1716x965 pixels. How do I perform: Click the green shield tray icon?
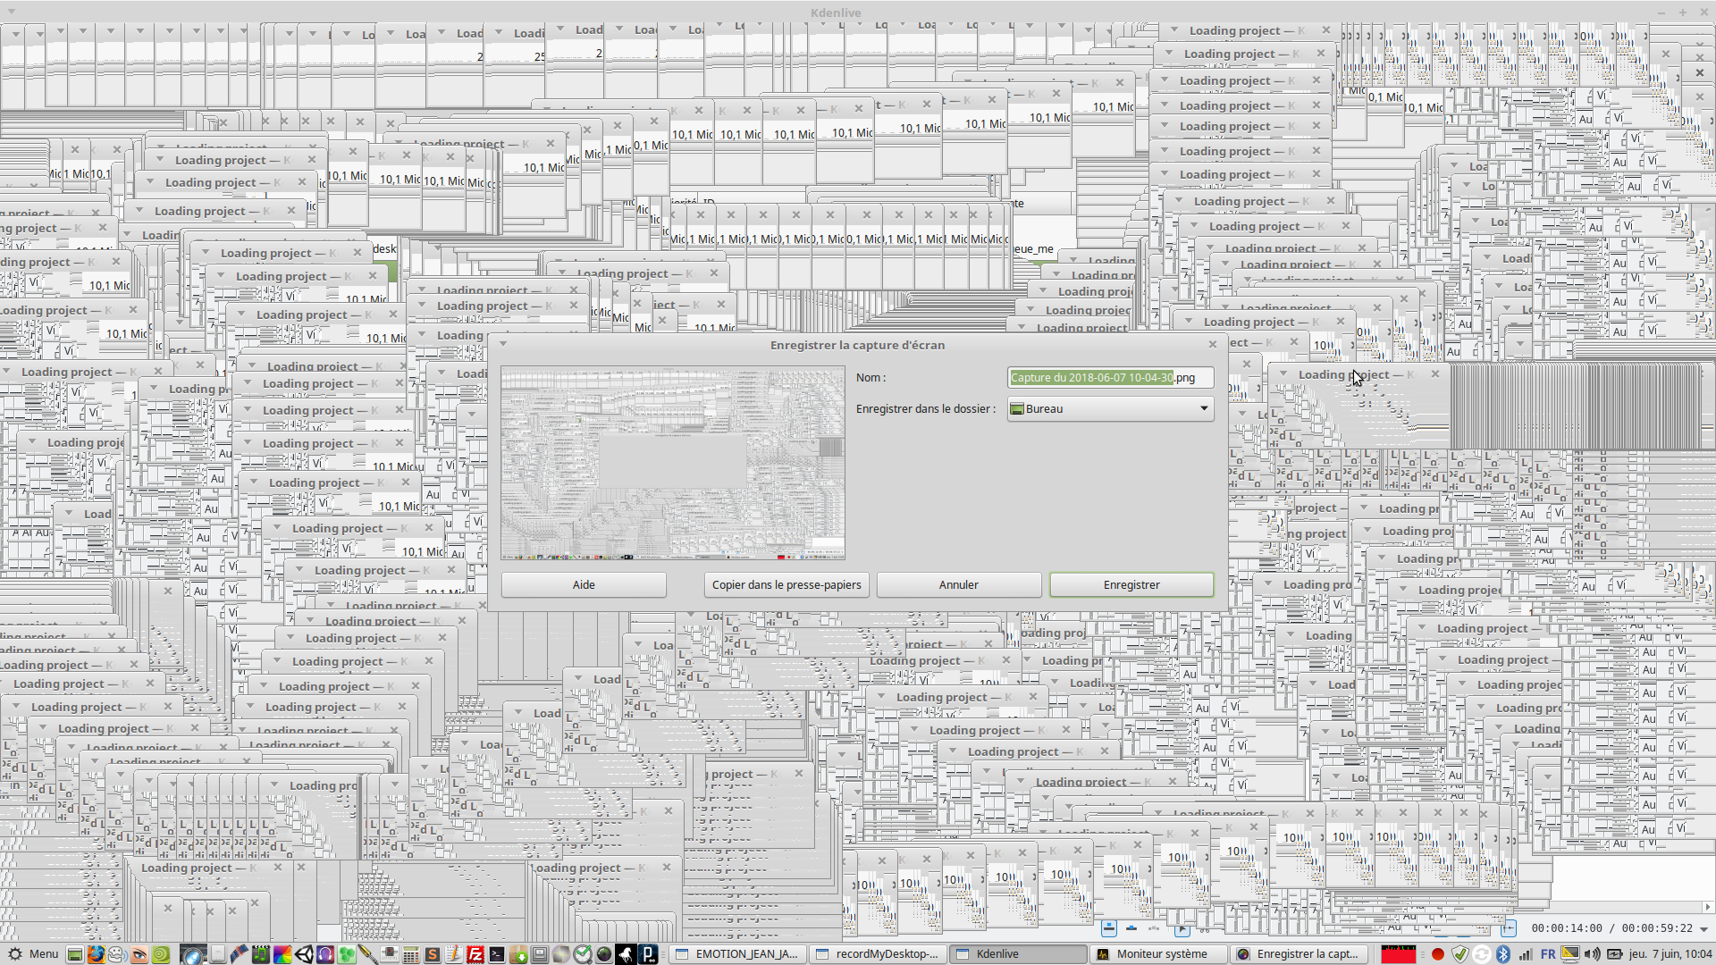point(1460,954)
